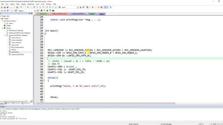
Task: Open the Tools menu
Action: click(37, 4)
